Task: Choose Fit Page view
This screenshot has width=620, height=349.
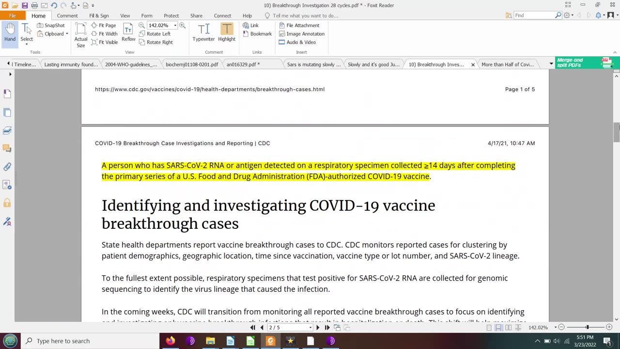Action: (x=103, y=25)
